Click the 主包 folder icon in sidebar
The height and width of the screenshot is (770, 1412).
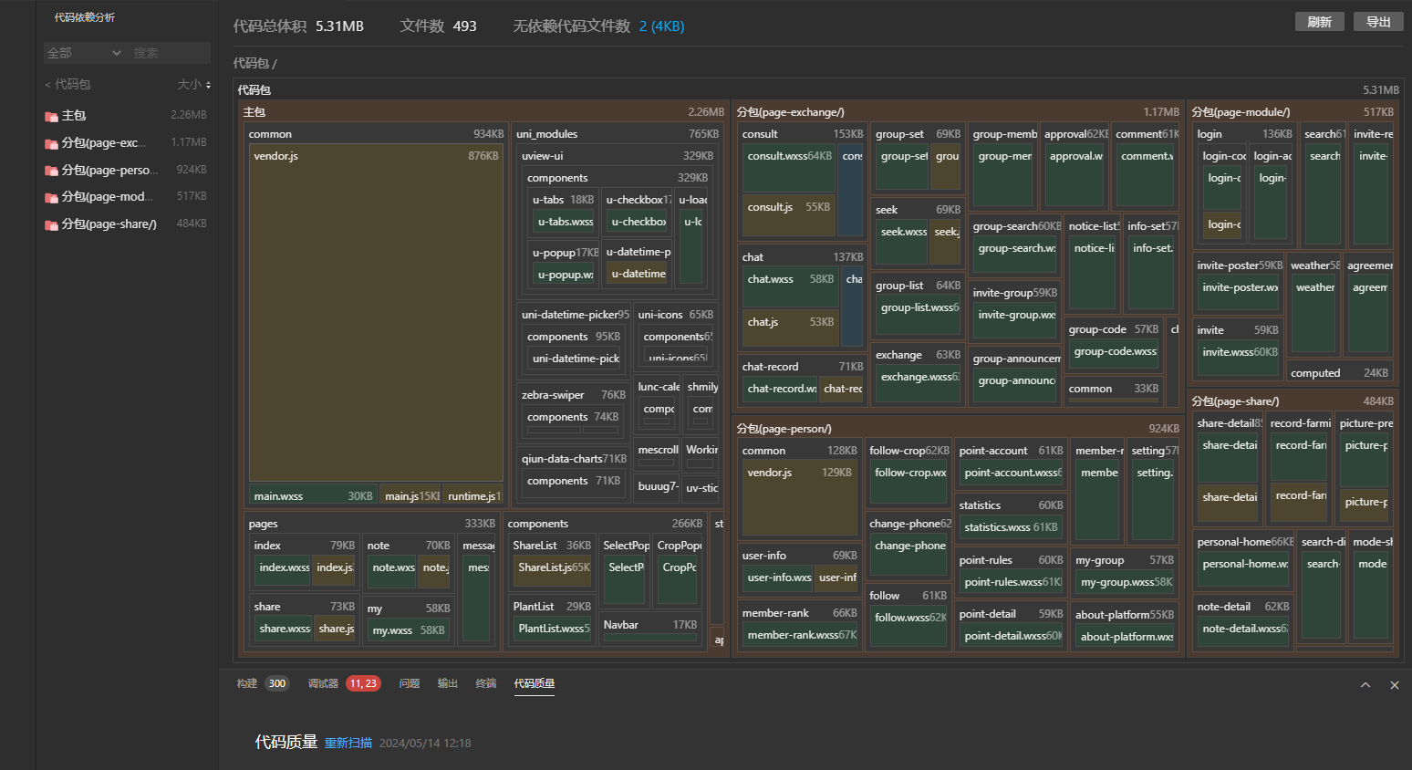(51, 116)
